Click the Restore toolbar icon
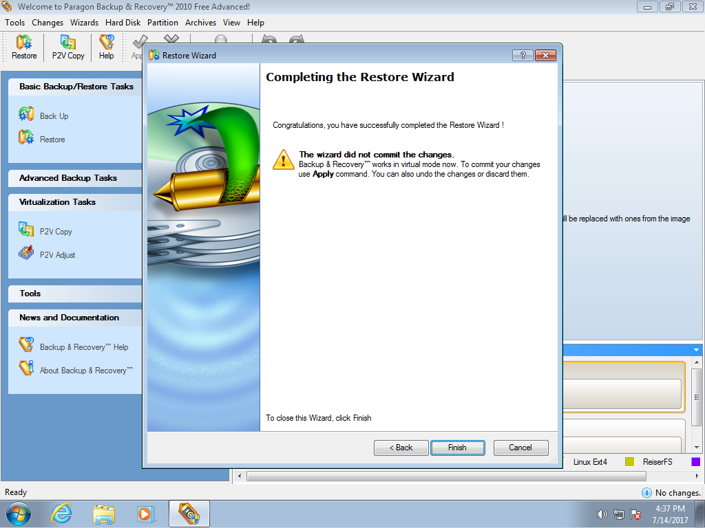Viewport: 705px width, 528px height. [x=24, y=47]
